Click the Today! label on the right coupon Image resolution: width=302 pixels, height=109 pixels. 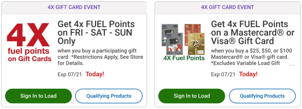[x=248, y=74]
